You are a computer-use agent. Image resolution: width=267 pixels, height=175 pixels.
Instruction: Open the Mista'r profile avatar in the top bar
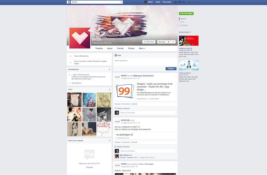click(x=146, y=2)
